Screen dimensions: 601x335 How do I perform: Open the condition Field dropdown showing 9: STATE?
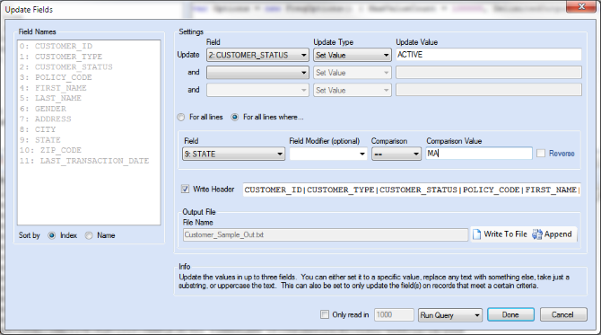[233, 154]
